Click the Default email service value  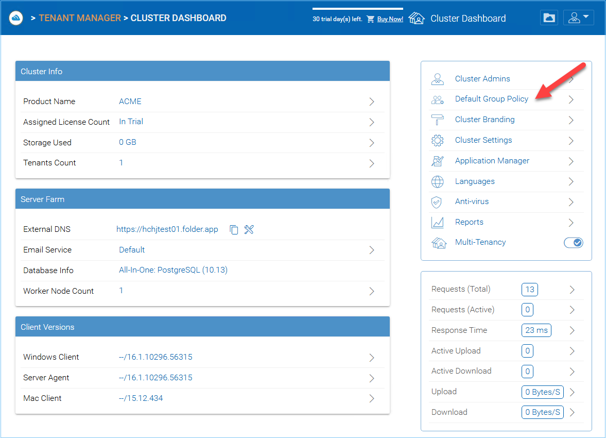pyautogui.click(x=132, y=249)
